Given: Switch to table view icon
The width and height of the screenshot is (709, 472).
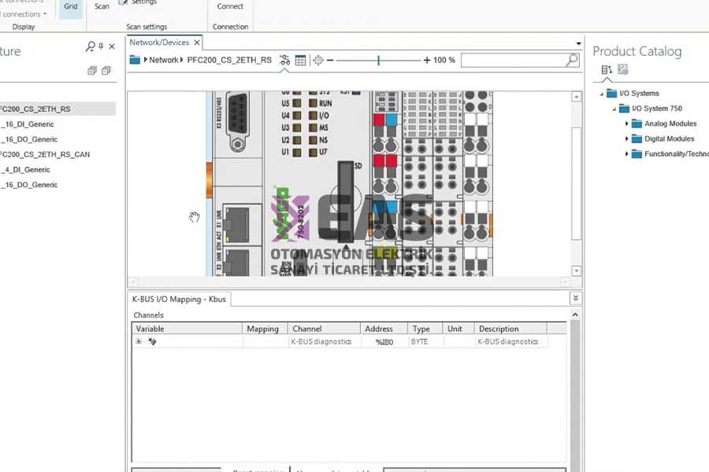Looking at the screenshot, I should point(300,60).
